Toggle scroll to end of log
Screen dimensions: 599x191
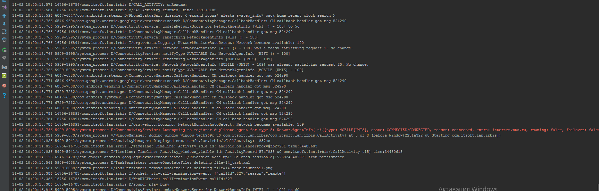pos(4,8)
